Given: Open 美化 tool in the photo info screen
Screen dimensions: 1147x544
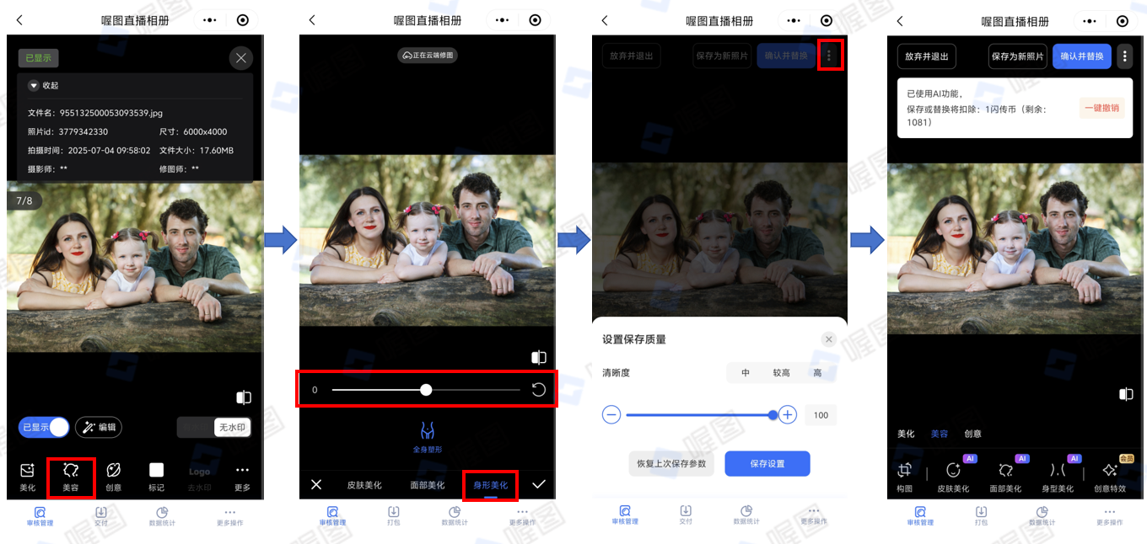Looking at the screenshot, I should 28,477.
